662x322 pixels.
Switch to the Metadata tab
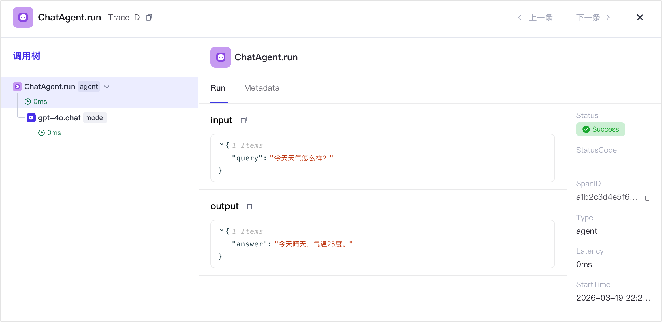coord(262,88)
